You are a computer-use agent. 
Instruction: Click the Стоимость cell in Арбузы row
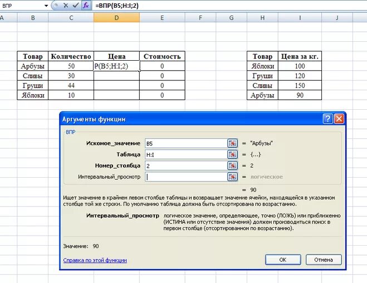coord(162,66)
